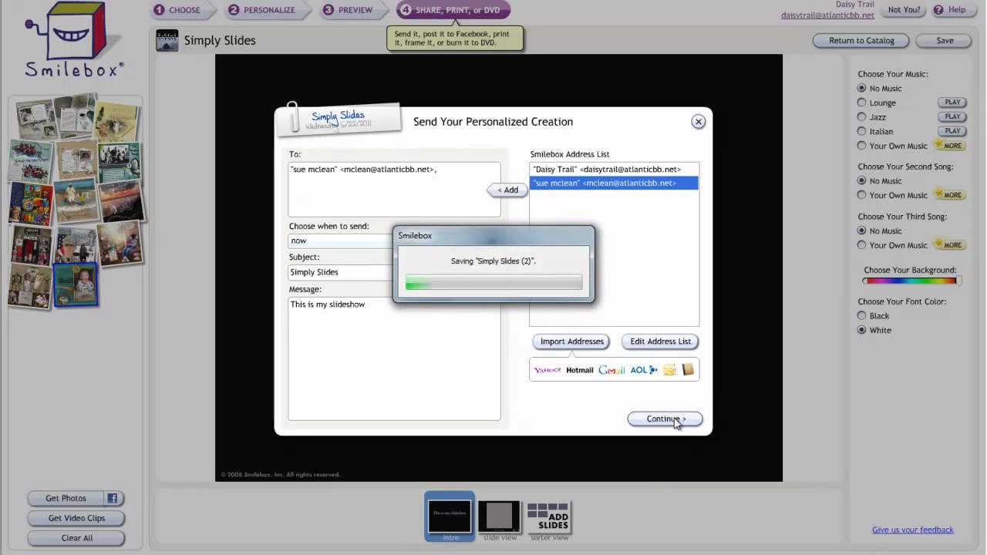Import addresses from AOL

coord(644,370)
